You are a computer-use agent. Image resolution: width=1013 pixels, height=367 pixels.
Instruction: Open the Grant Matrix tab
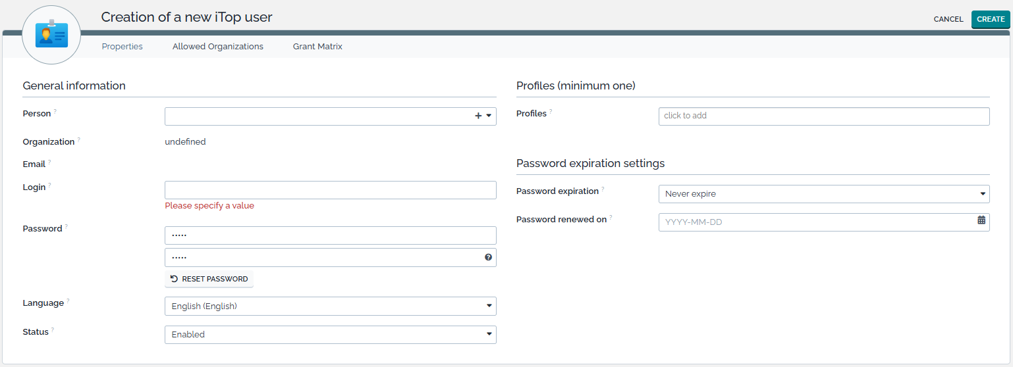point(317,47)
